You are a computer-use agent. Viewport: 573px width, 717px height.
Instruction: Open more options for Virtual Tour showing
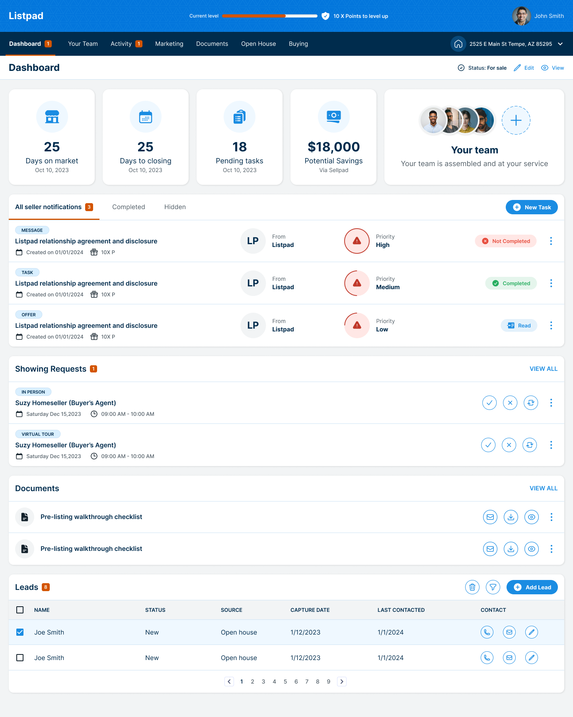tap(551, 445)
